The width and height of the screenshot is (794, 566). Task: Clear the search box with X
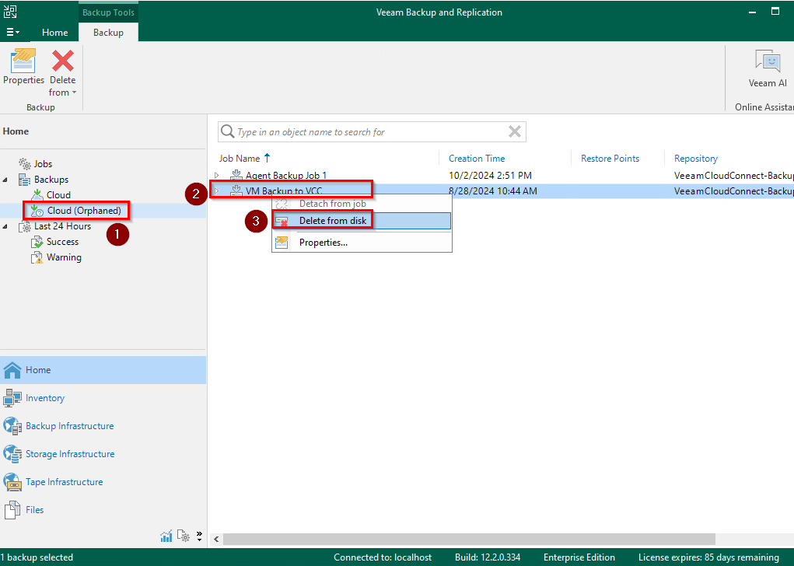pos(515,131)
